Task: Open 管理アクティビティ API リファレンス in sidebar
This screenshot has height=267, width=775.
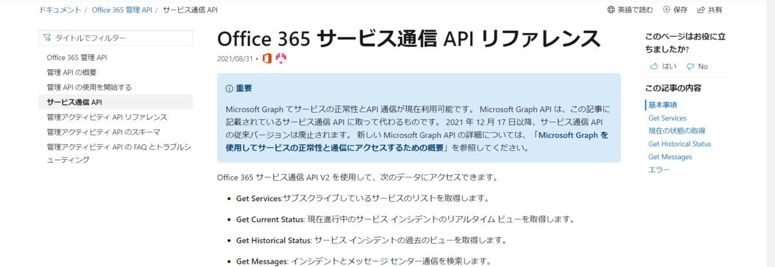Action: click(x=107, y=117)
